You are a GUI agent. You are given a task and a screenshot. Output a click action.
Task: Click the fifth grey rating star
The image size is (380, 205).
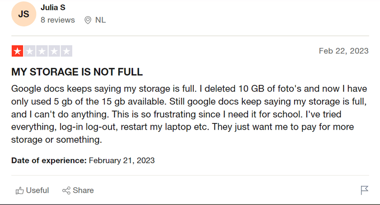[66, 51]
